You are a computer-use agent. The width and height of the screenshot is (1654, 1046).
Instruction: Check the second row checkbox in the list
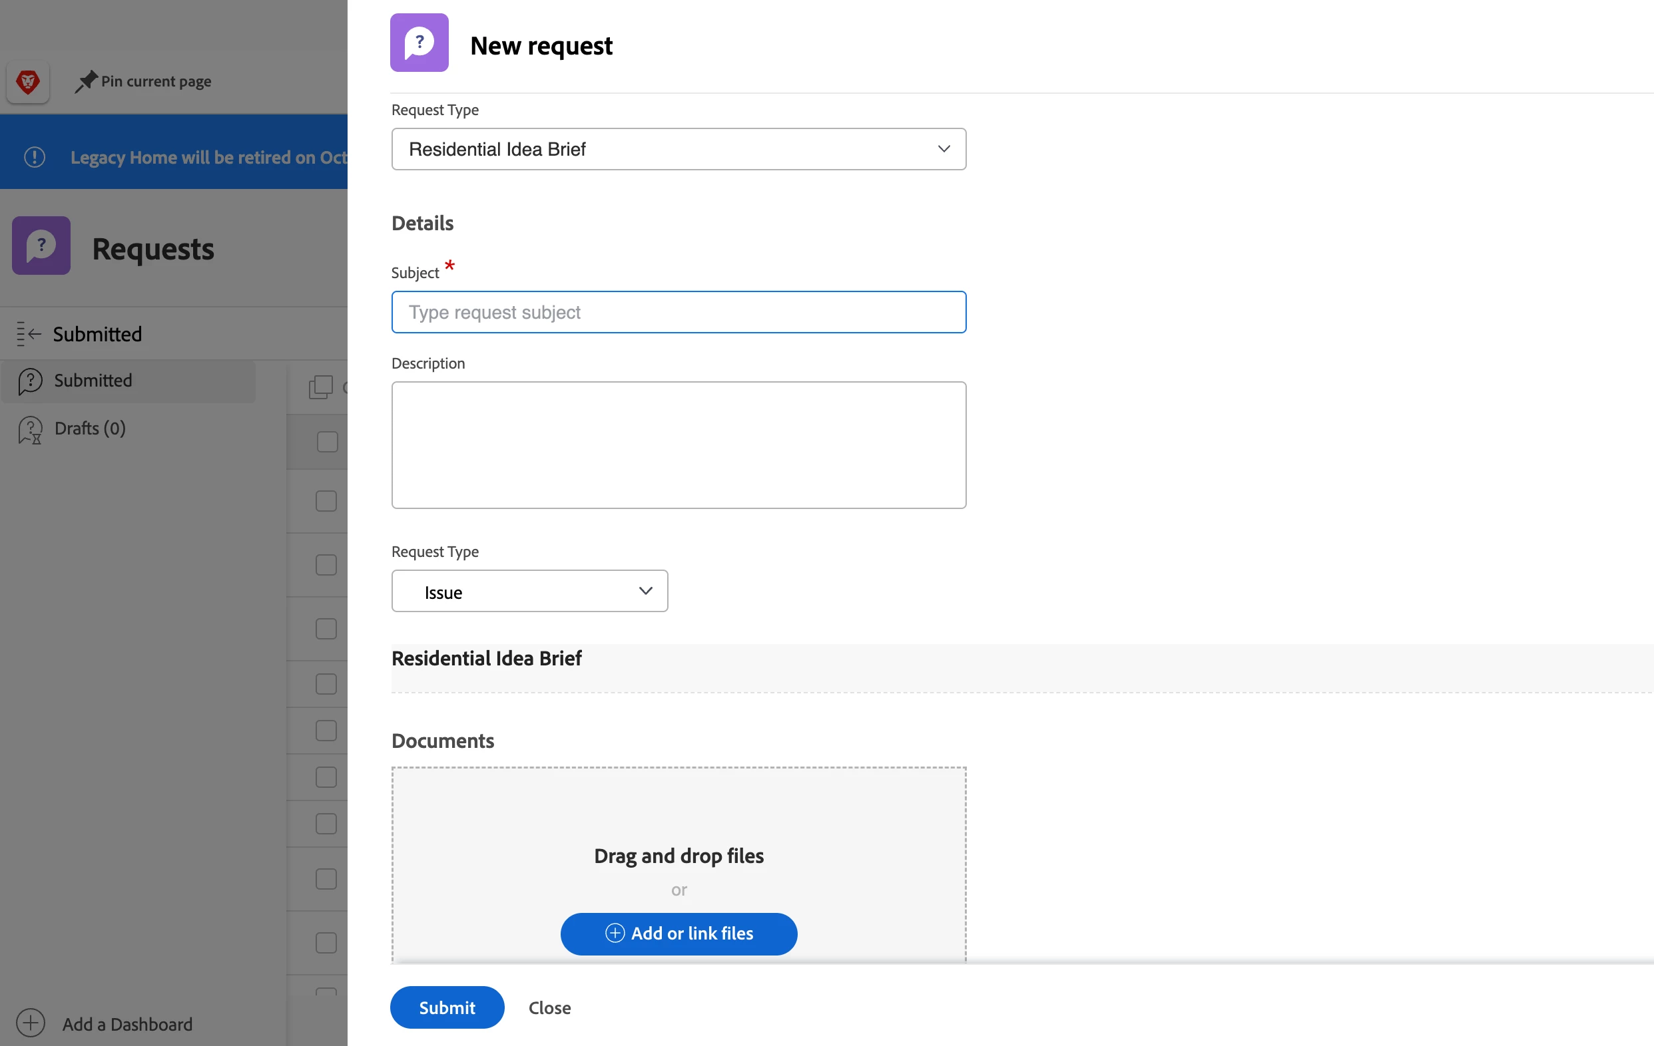coord(326,501)
